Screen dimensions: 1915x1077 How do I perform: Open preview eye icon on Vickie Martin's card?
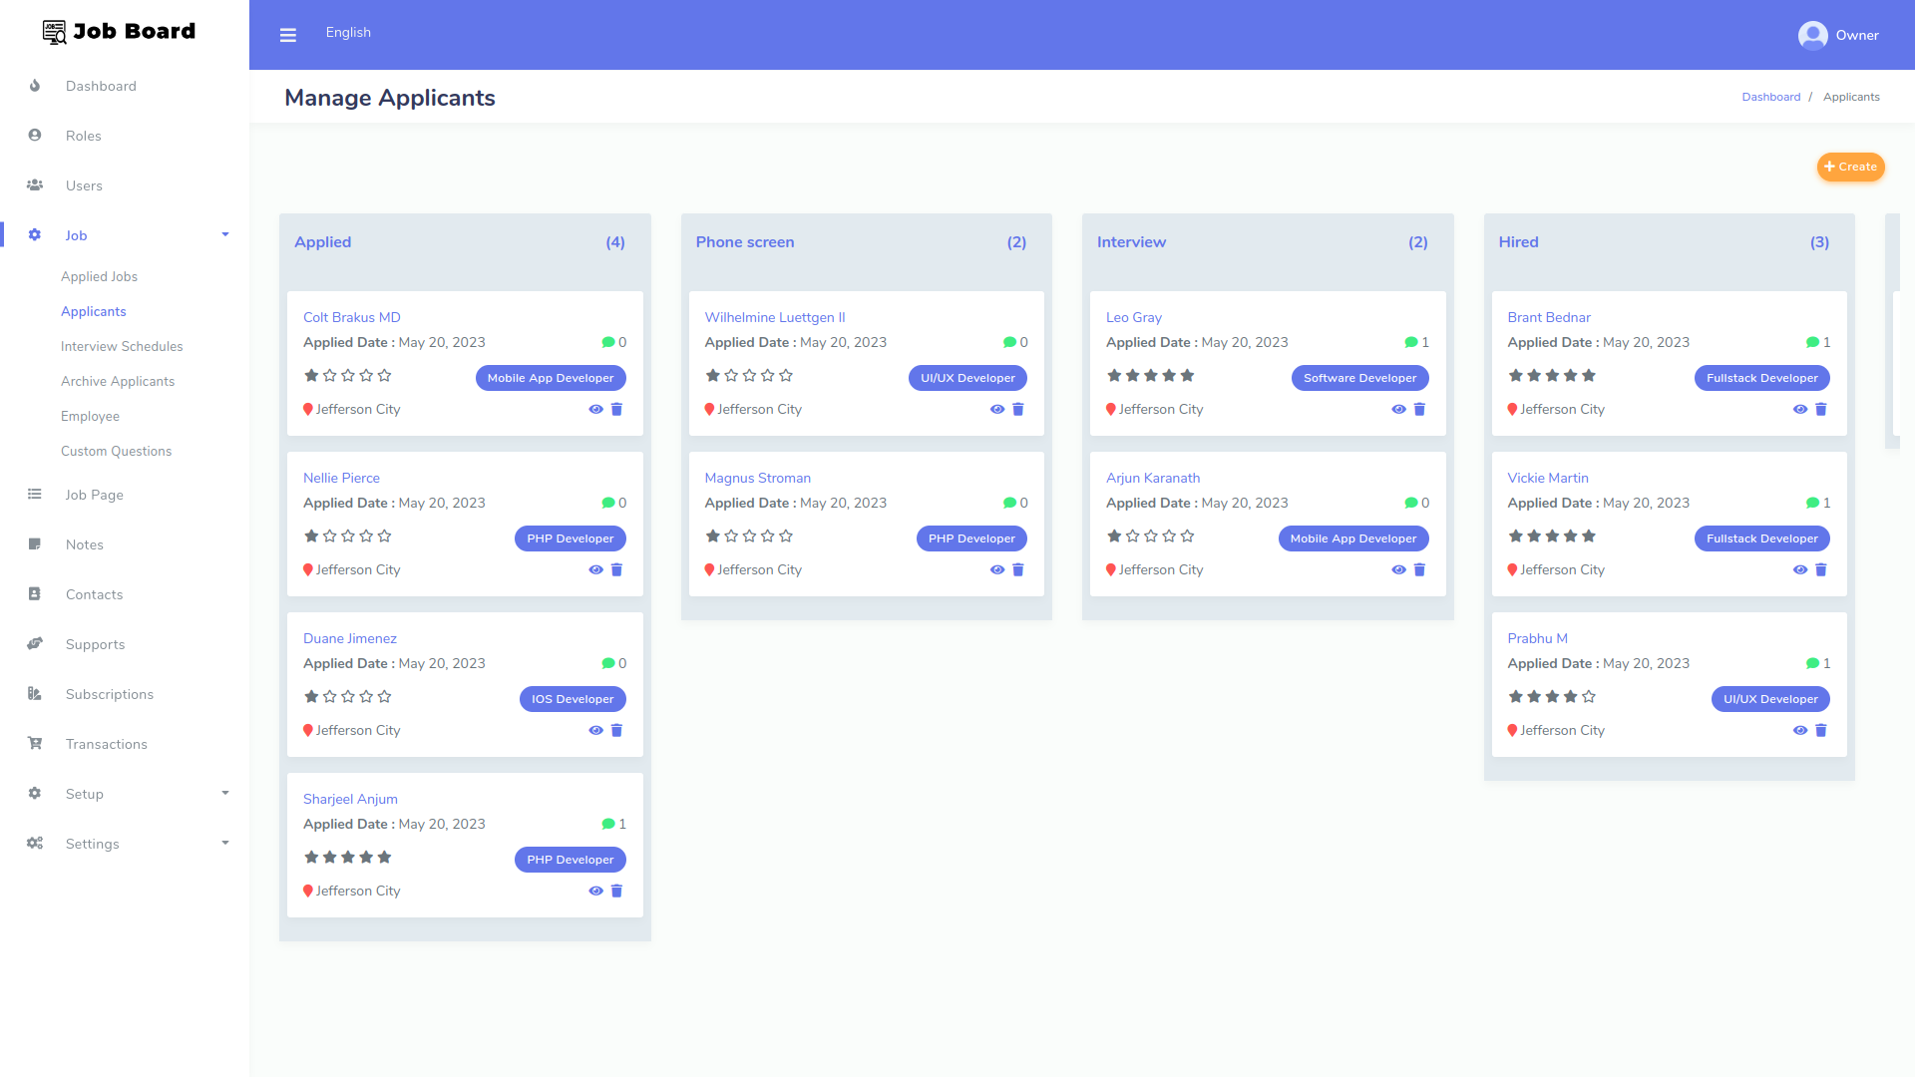click(x=1800, y=569)
